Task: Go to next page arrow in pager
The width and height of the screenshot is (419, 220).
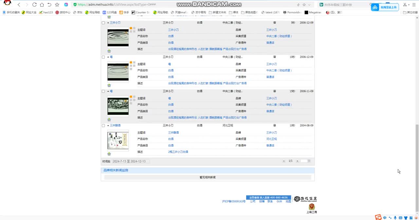Action: 297,161
